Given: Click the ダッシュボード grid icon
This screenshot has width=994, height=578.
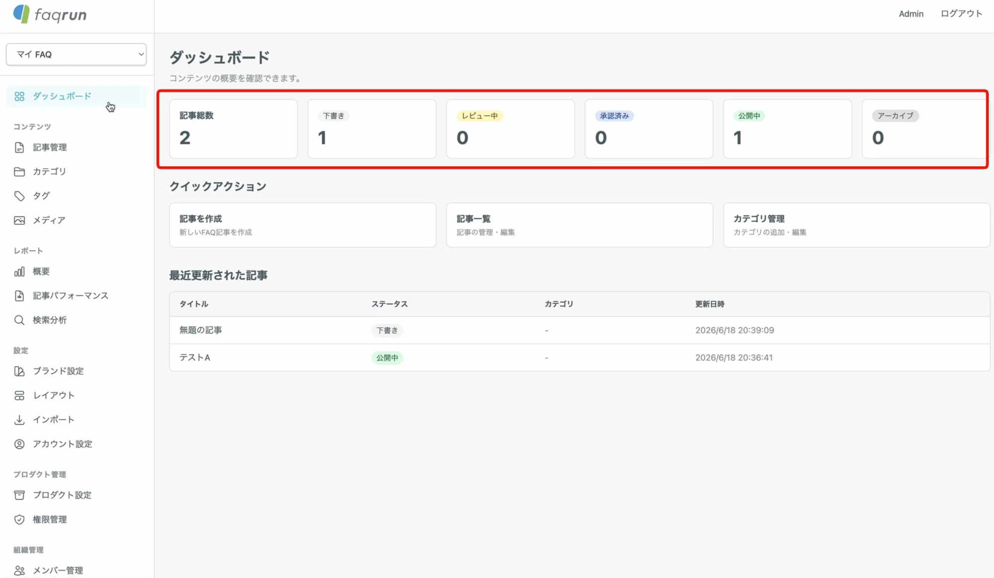Looking at the screenshot, I should 19,96.
